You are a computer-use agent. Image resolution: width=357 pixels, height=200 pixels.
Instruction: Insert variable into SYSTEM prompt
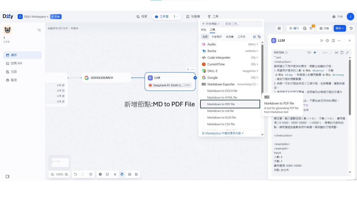coord(336,53)
